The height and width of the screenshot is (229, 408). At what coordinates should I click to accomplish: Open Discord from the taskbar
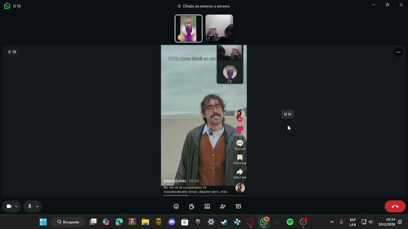172,222
